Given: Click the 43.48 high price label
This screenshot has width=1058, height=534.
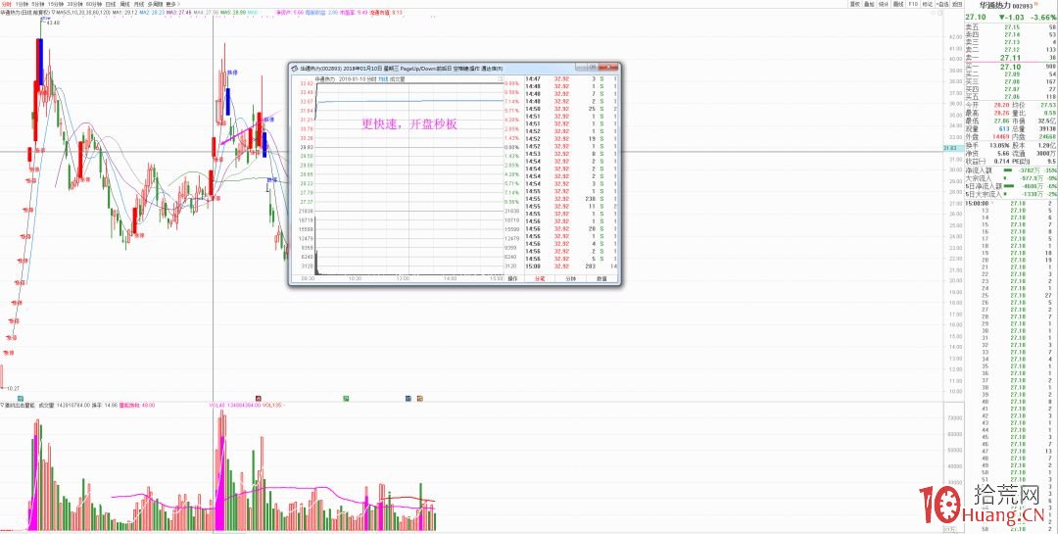Looking at the screenshot, I should [53, 23].
